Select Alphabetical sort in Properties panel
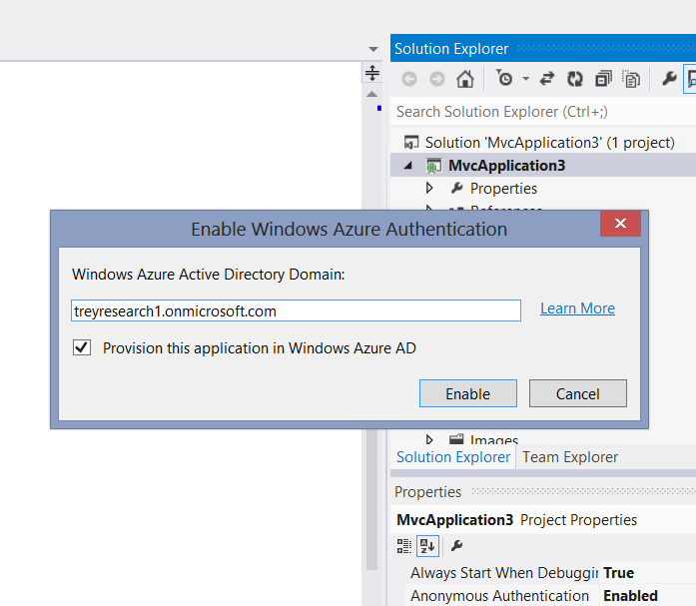The width and height of the screenshot is (696, 606). coord(427,546)
